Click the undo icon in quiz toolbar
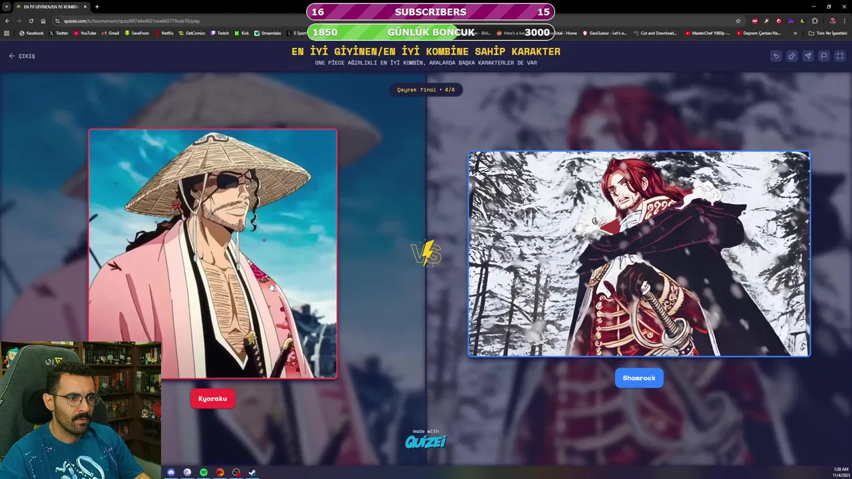This screenshot has height=479, width=852. [x=776, y=56]
